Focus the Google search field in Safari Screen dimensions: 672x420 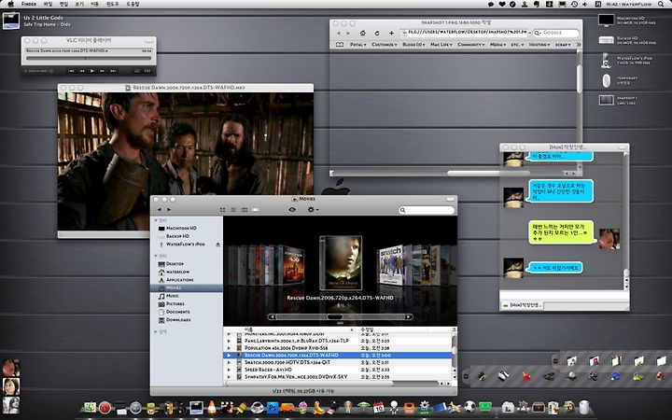pyautogui.click(x=556, y=33)
